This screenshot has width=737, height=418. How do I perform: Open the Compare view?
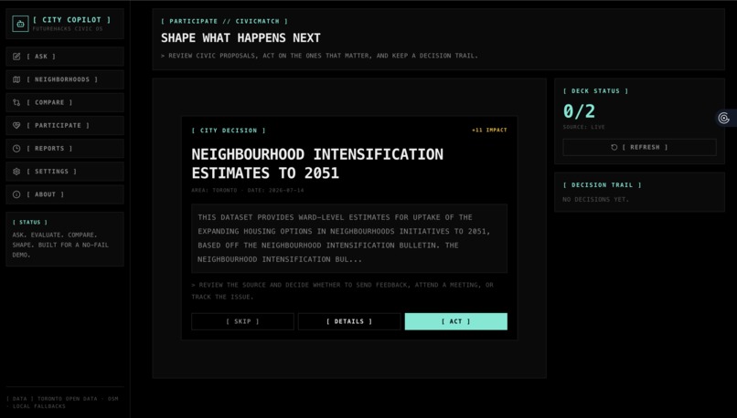[65, 102]
